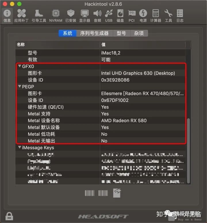
Task: Click the Headsoft logo
Action: pos(103,217)
